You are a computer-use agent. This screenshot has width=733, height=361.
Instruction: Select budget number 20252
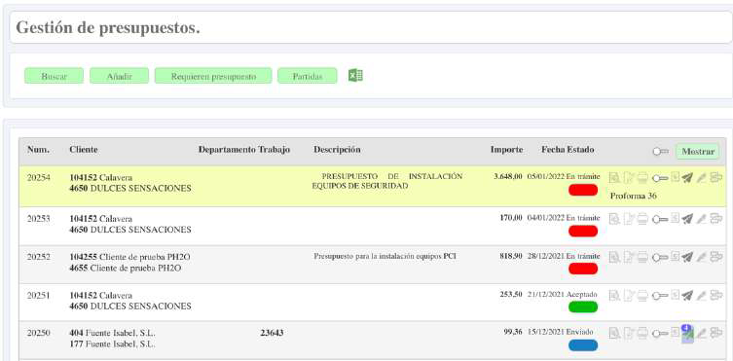point(39,257)
